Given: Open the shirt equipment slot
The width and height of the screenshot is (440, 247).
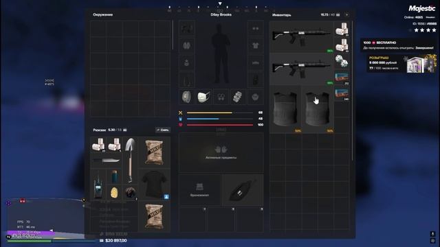Looking at the screenshot, I should click(255, 45).
